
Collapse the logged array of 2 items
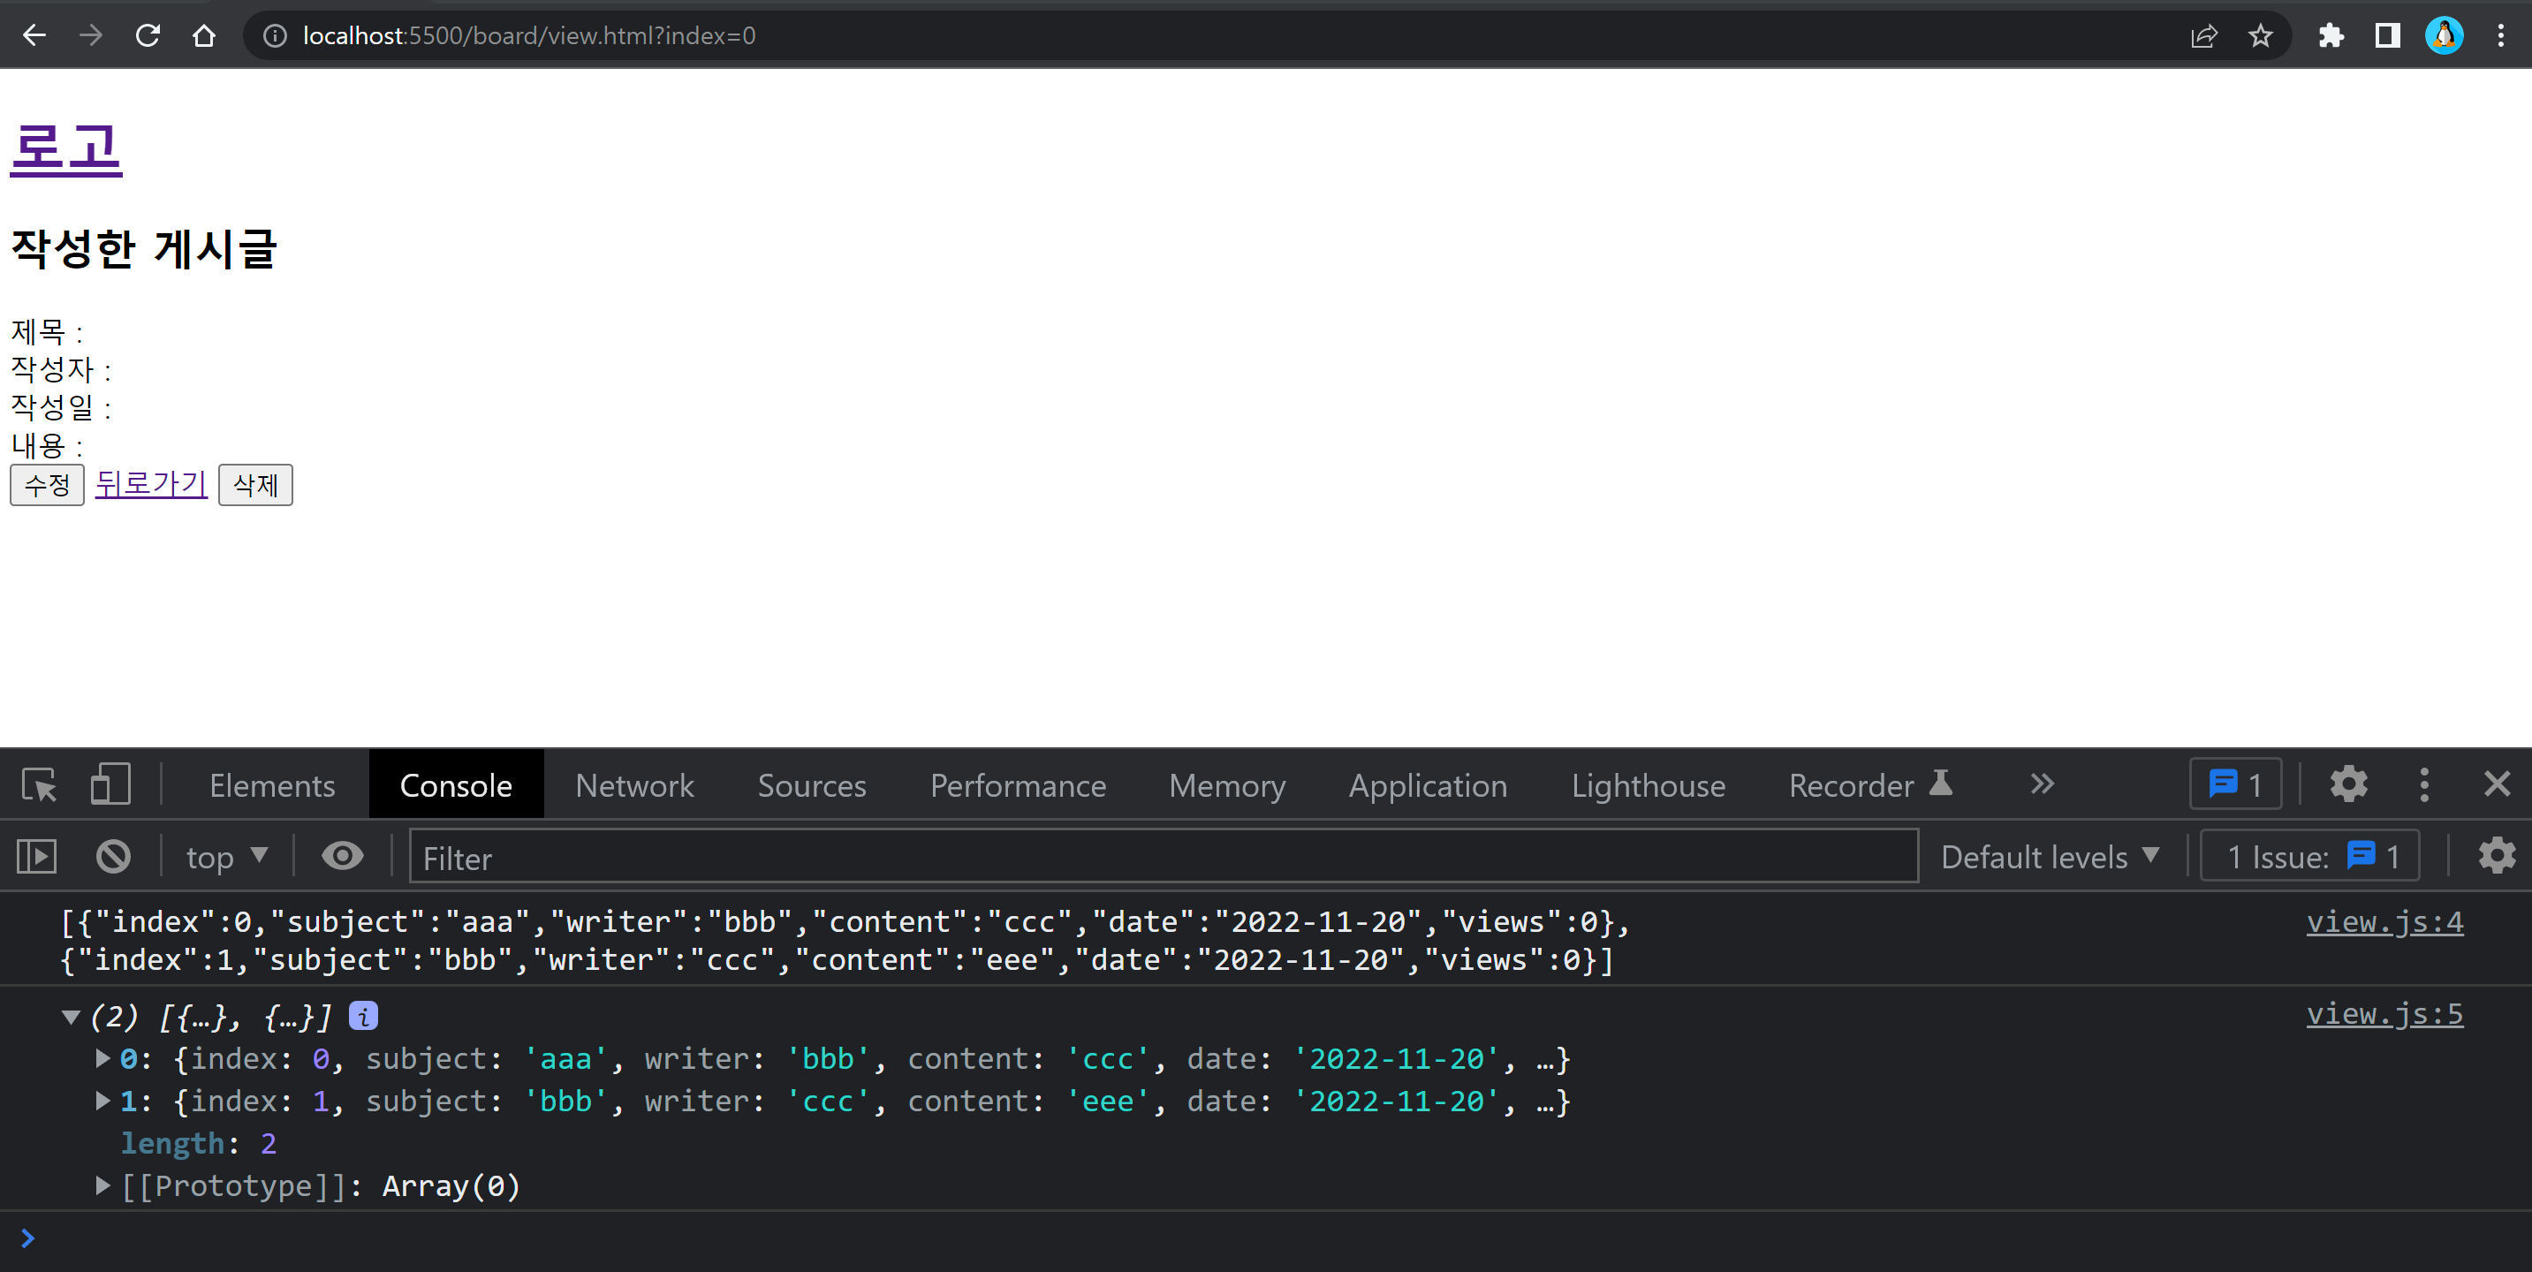pos(71,1017)
